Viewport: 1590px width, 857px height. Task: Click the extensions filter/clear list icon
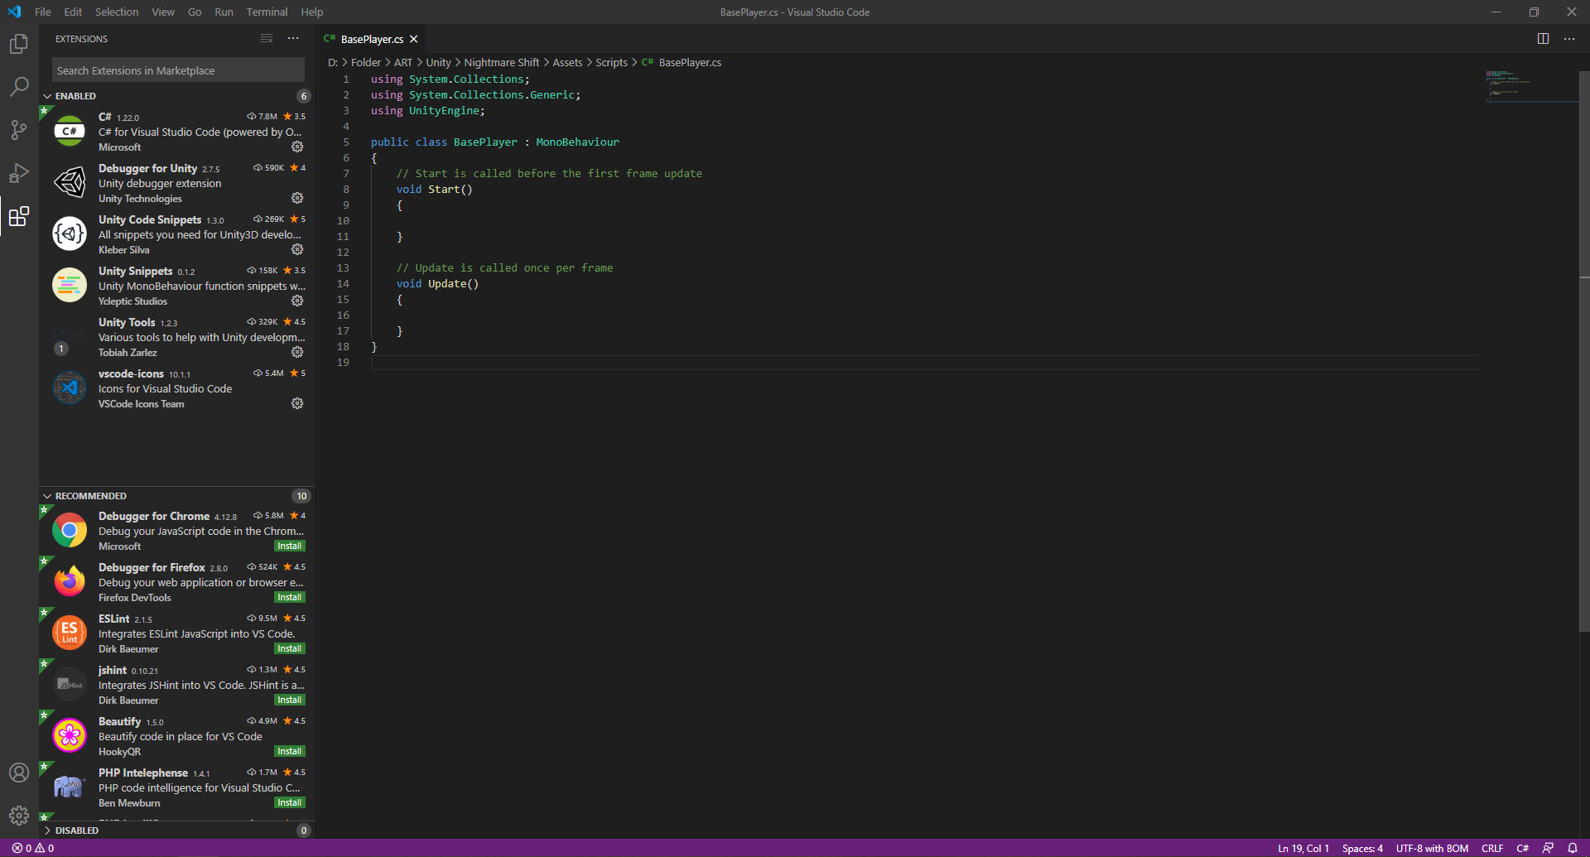tap(267, 38)
